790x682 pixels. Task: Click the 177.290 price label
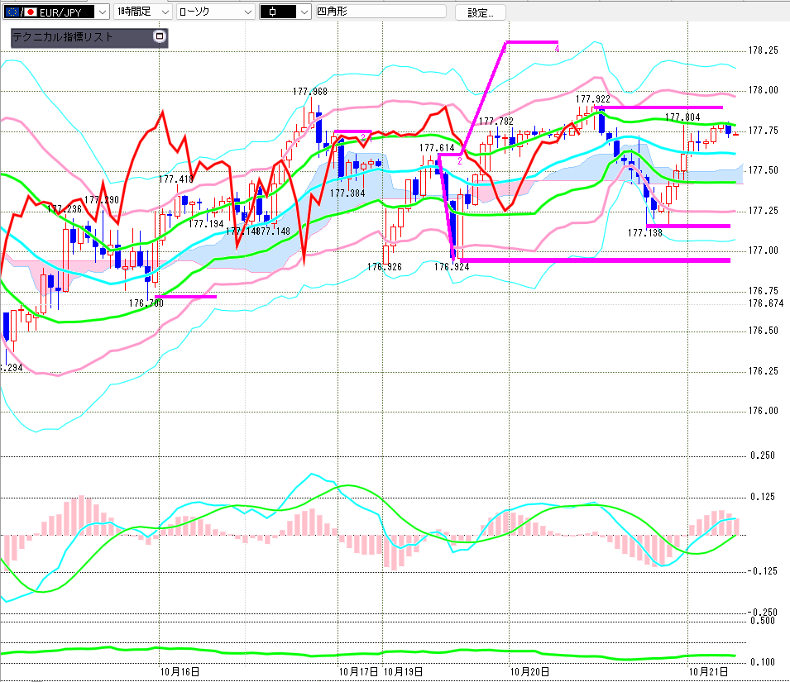(x=102, y=200)
